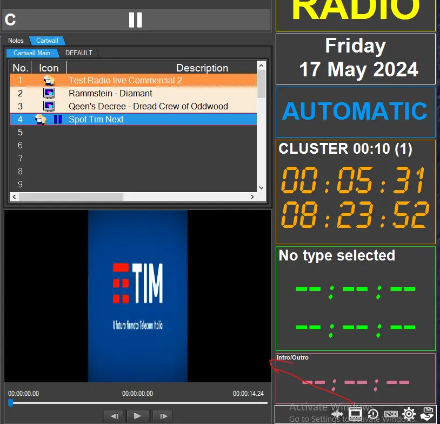440x424 pixels.
Task: Click the monitor icon for Qeen's Decree row
Action: [49, 106]
